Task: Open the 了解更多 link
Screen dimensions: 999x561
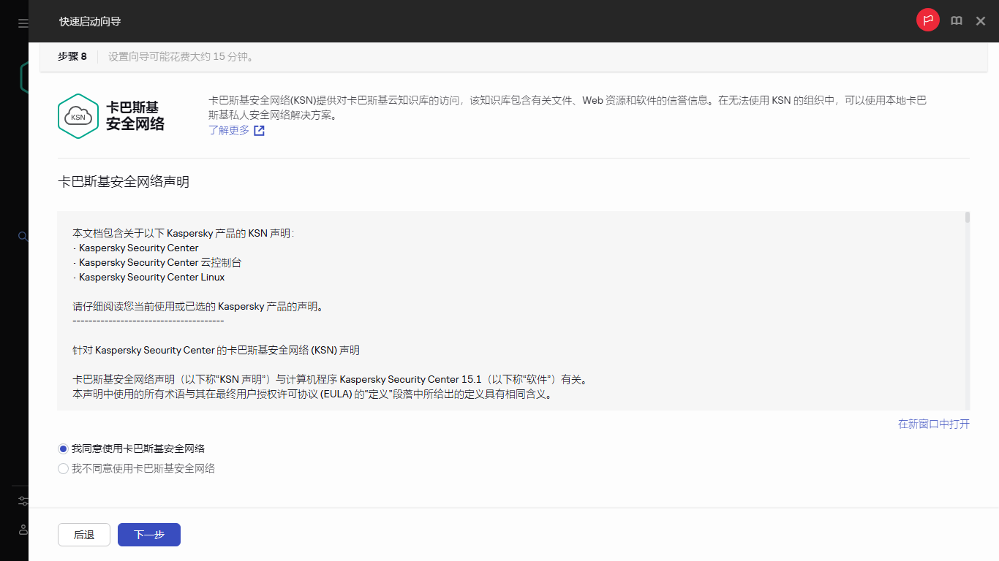Action: coord(228,129)
